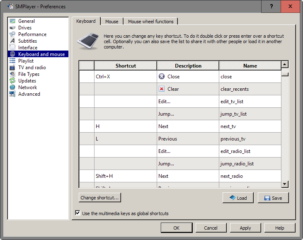The height and width of the screenshot is (240, 303).
Task: Switch to the Keyboard tab
Action: coord(86,21)
